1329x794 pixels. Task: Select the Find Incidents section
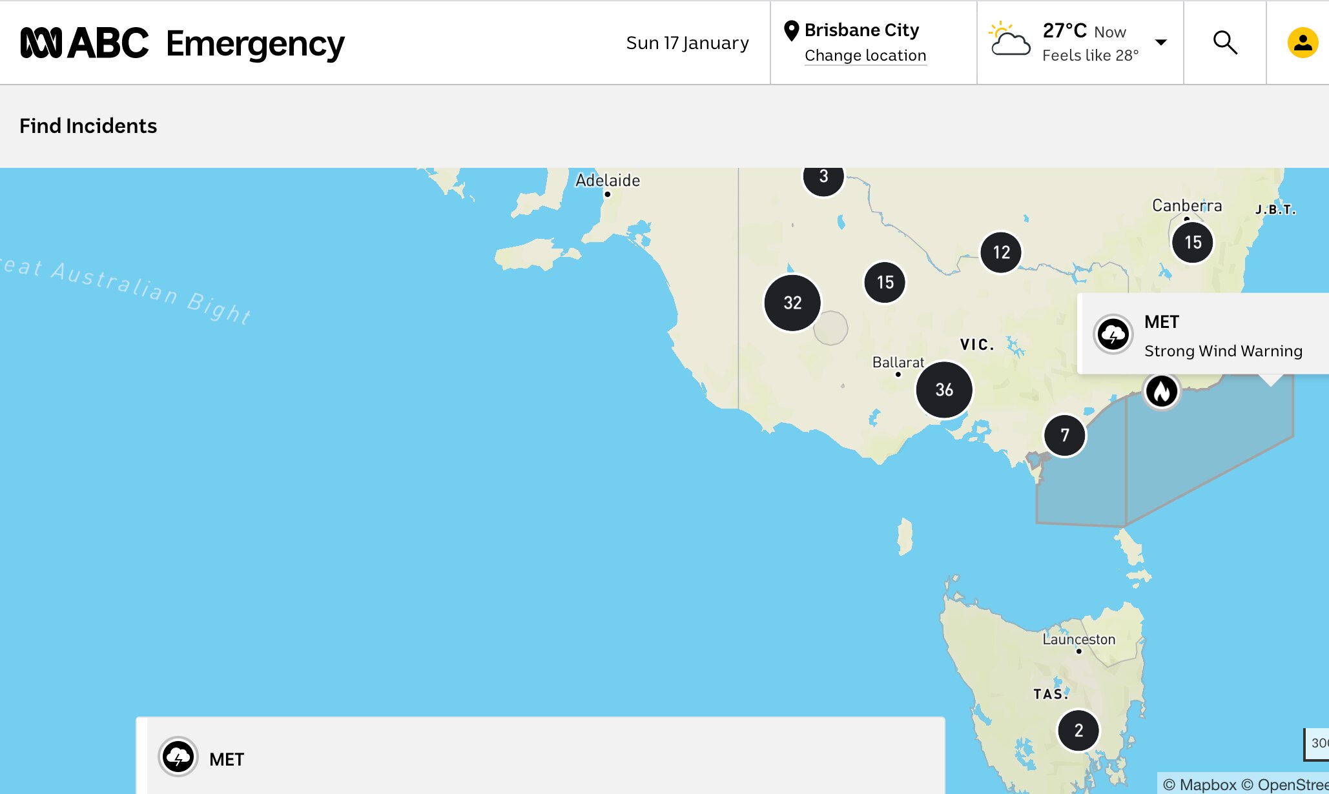[x=88, y=126]
